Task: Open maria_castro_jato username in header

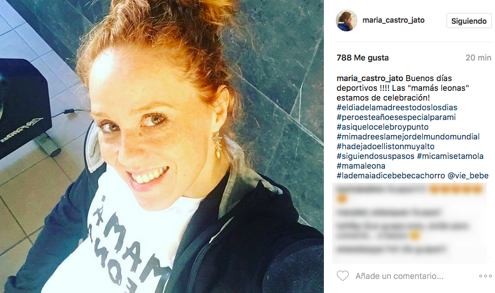Action: coord(394,20)
